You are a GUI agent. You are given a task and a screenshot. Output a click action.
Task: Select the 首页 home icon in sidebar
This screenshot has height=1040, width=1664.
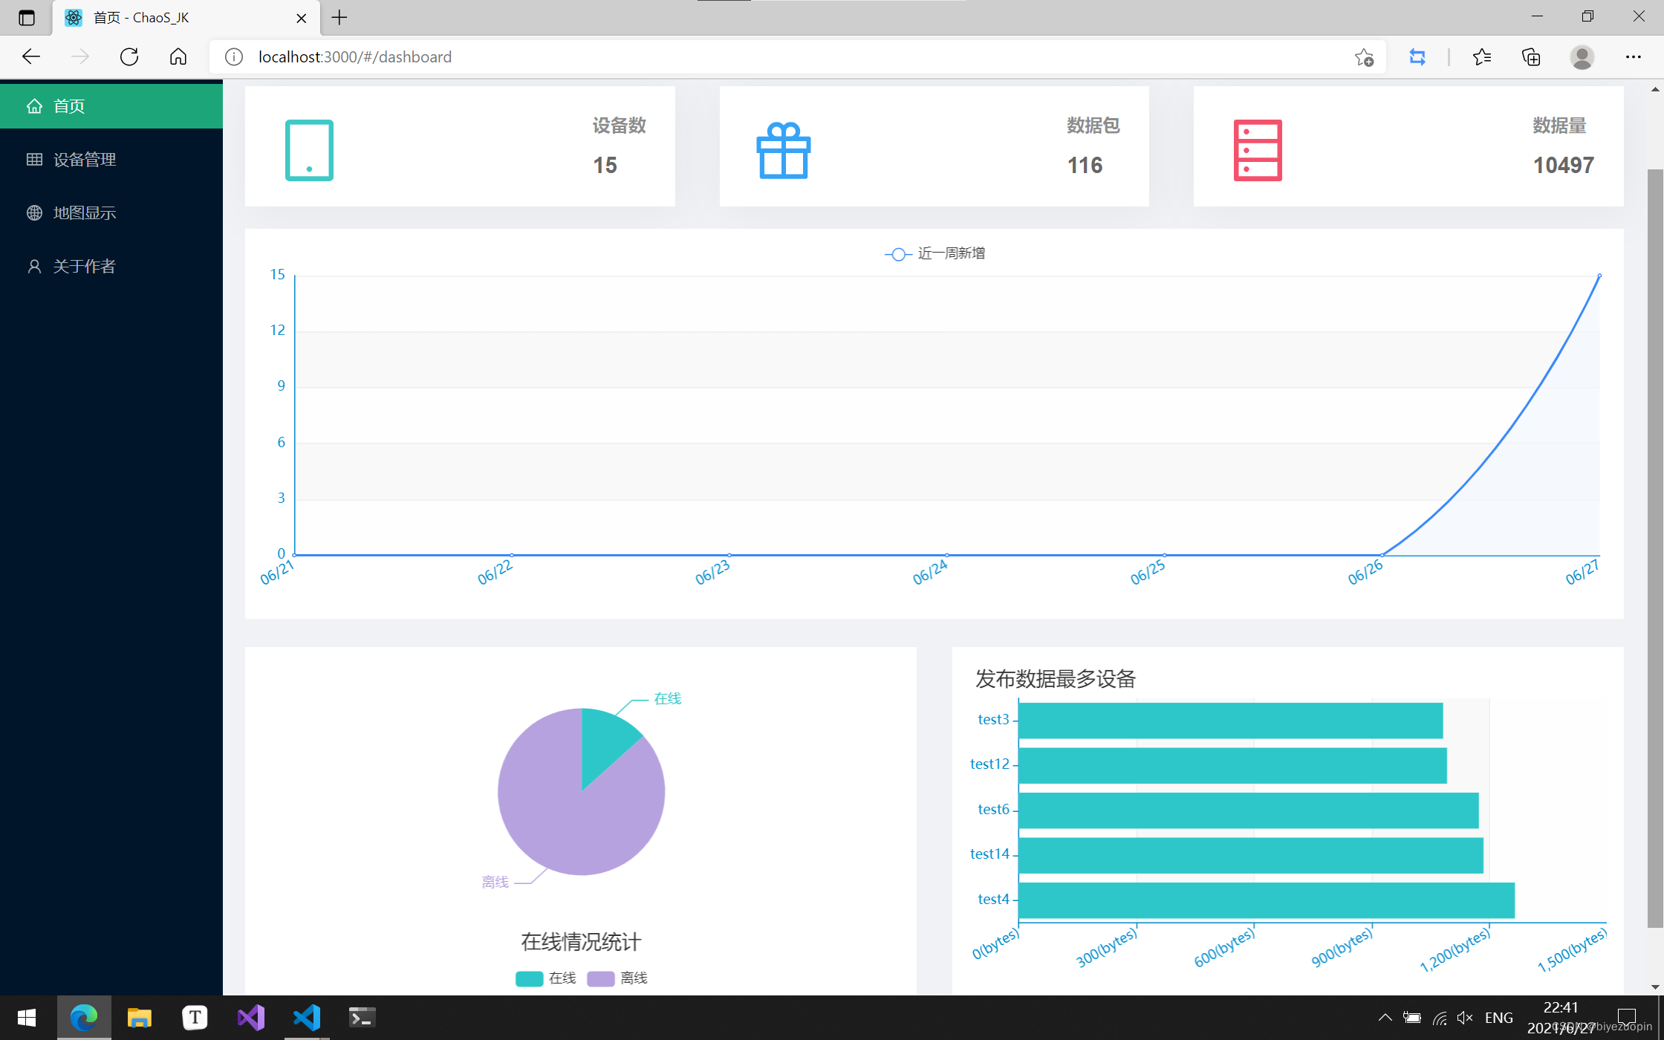(x=34, y=105)
